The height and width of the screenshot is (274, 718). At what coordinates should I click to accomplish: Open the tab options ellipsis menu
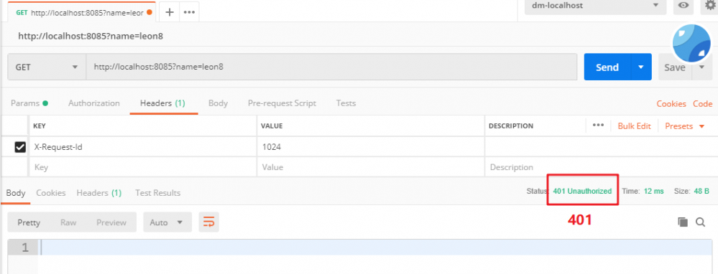189,12
